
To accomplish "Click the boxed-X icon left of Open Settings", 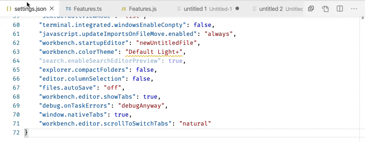I will [311, 9].
